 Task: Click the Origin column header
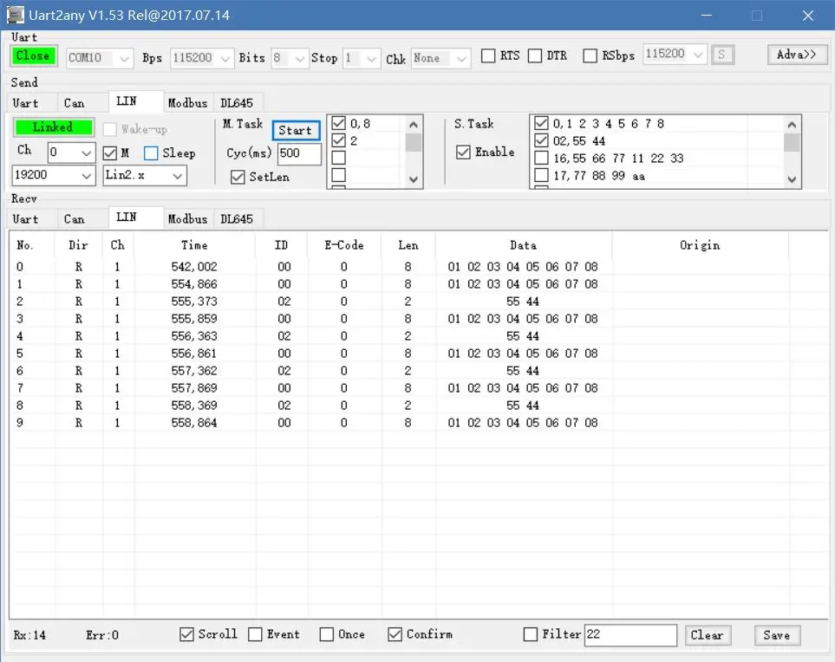click(x=700, y=245)
